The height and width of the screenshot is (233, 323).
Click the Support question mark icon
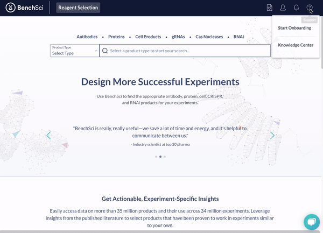[309, 8]
